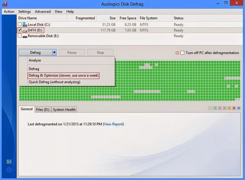Select the Local Disk (C:) row name

[x=39, y=25]
